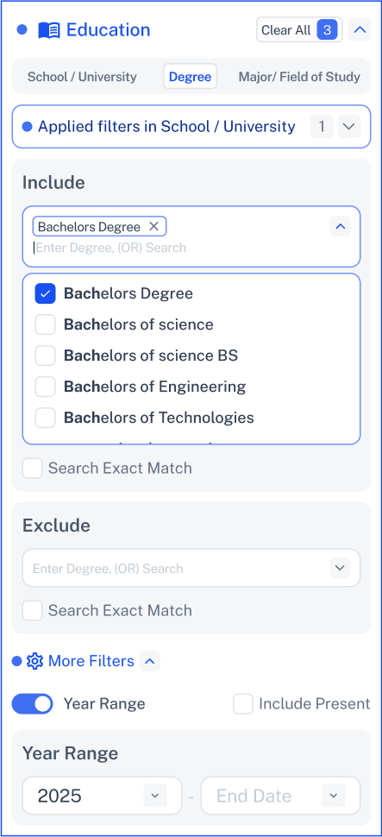The width and height of the screenshot is (382, 837).
Task: Switch to Major/ Field of Study tab
Action: 299,76
